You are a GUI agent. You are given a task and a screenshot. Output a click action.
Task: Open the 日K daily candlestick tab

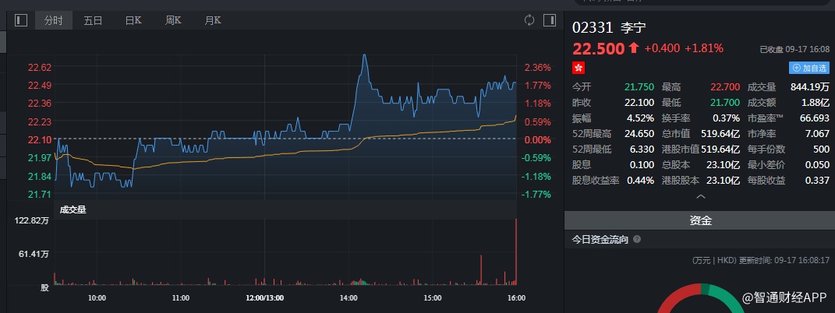point(133,20)
